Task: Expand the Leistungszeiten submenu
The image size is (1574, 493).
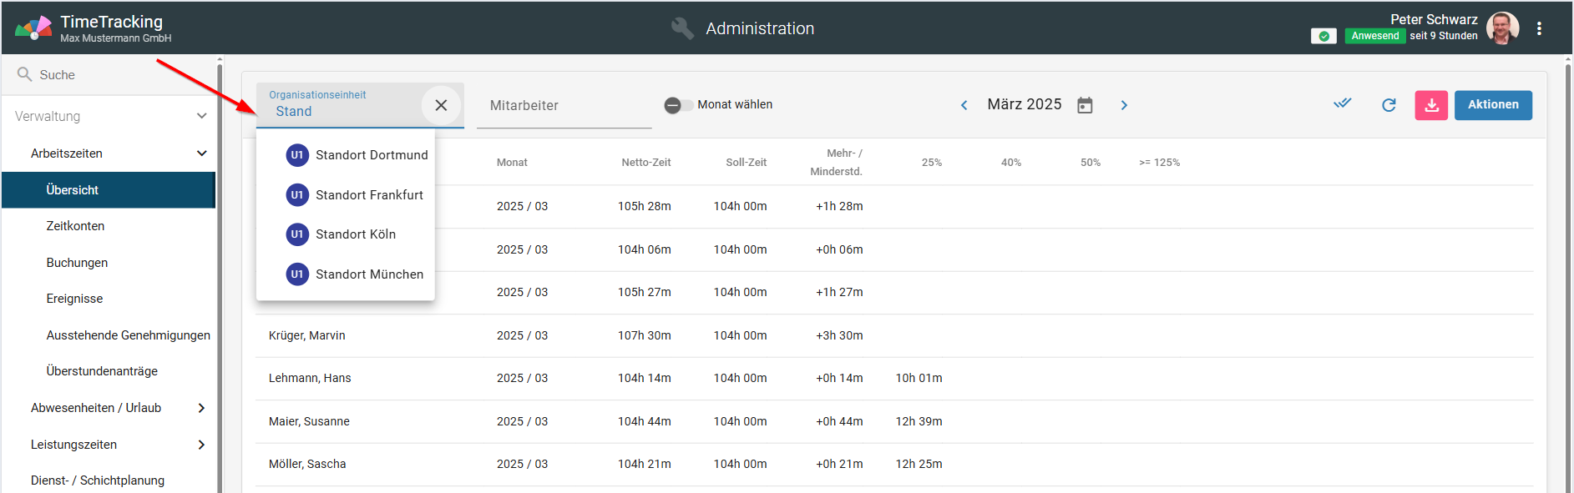Action: [201, 445]
